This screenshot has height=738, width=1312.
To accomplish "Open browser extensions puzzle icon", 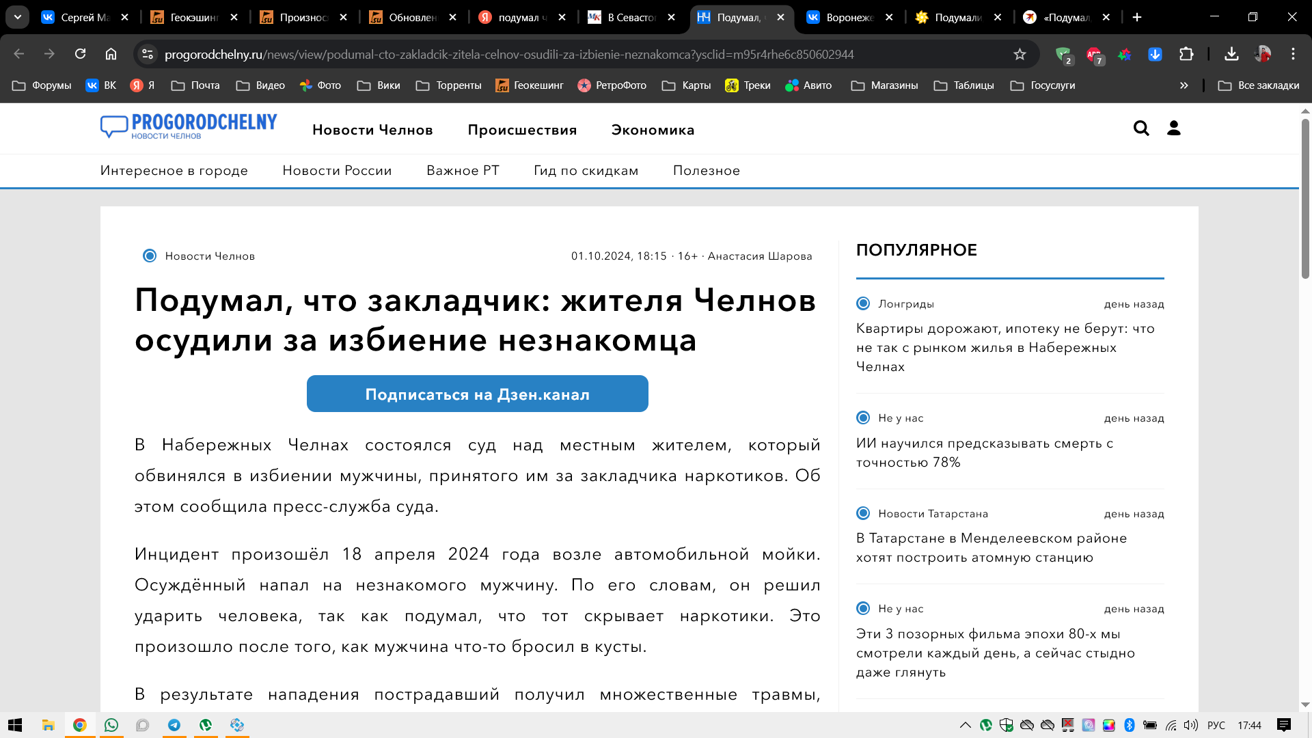I will pos(1186,54).
